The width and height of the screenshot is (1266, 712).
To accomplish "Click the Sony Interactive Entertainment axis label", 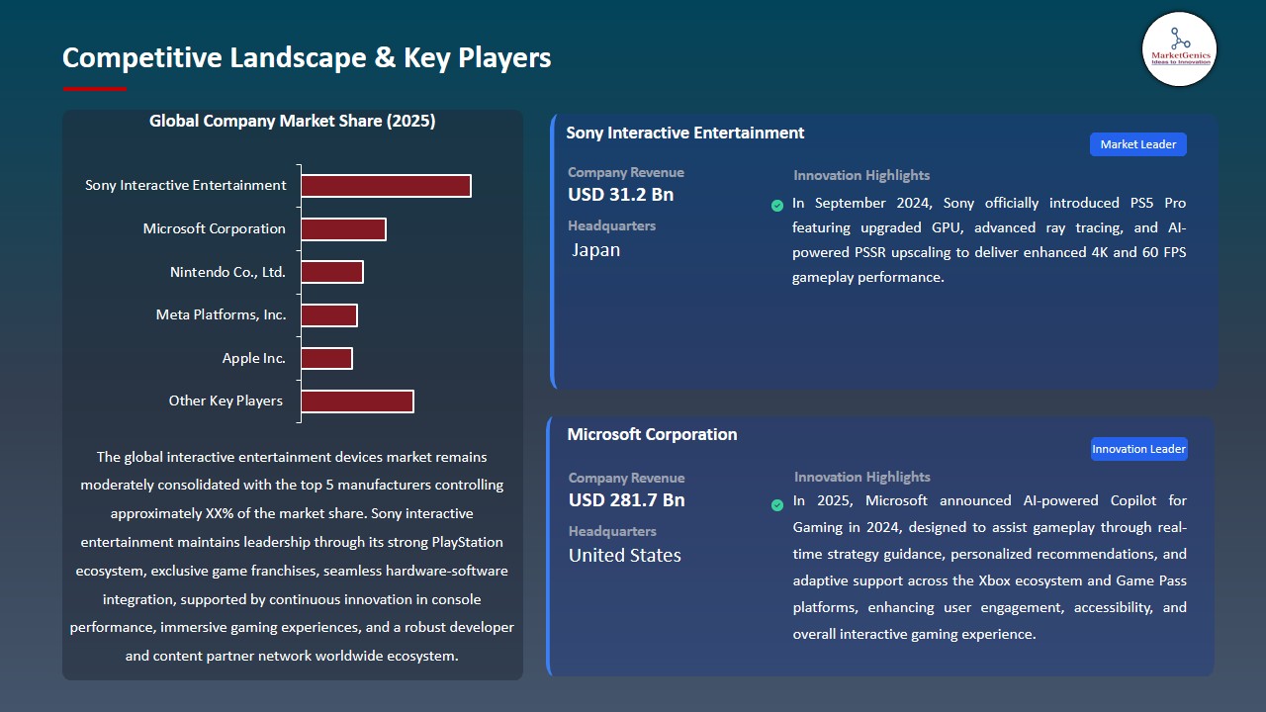I will click(x=186, y=185).
